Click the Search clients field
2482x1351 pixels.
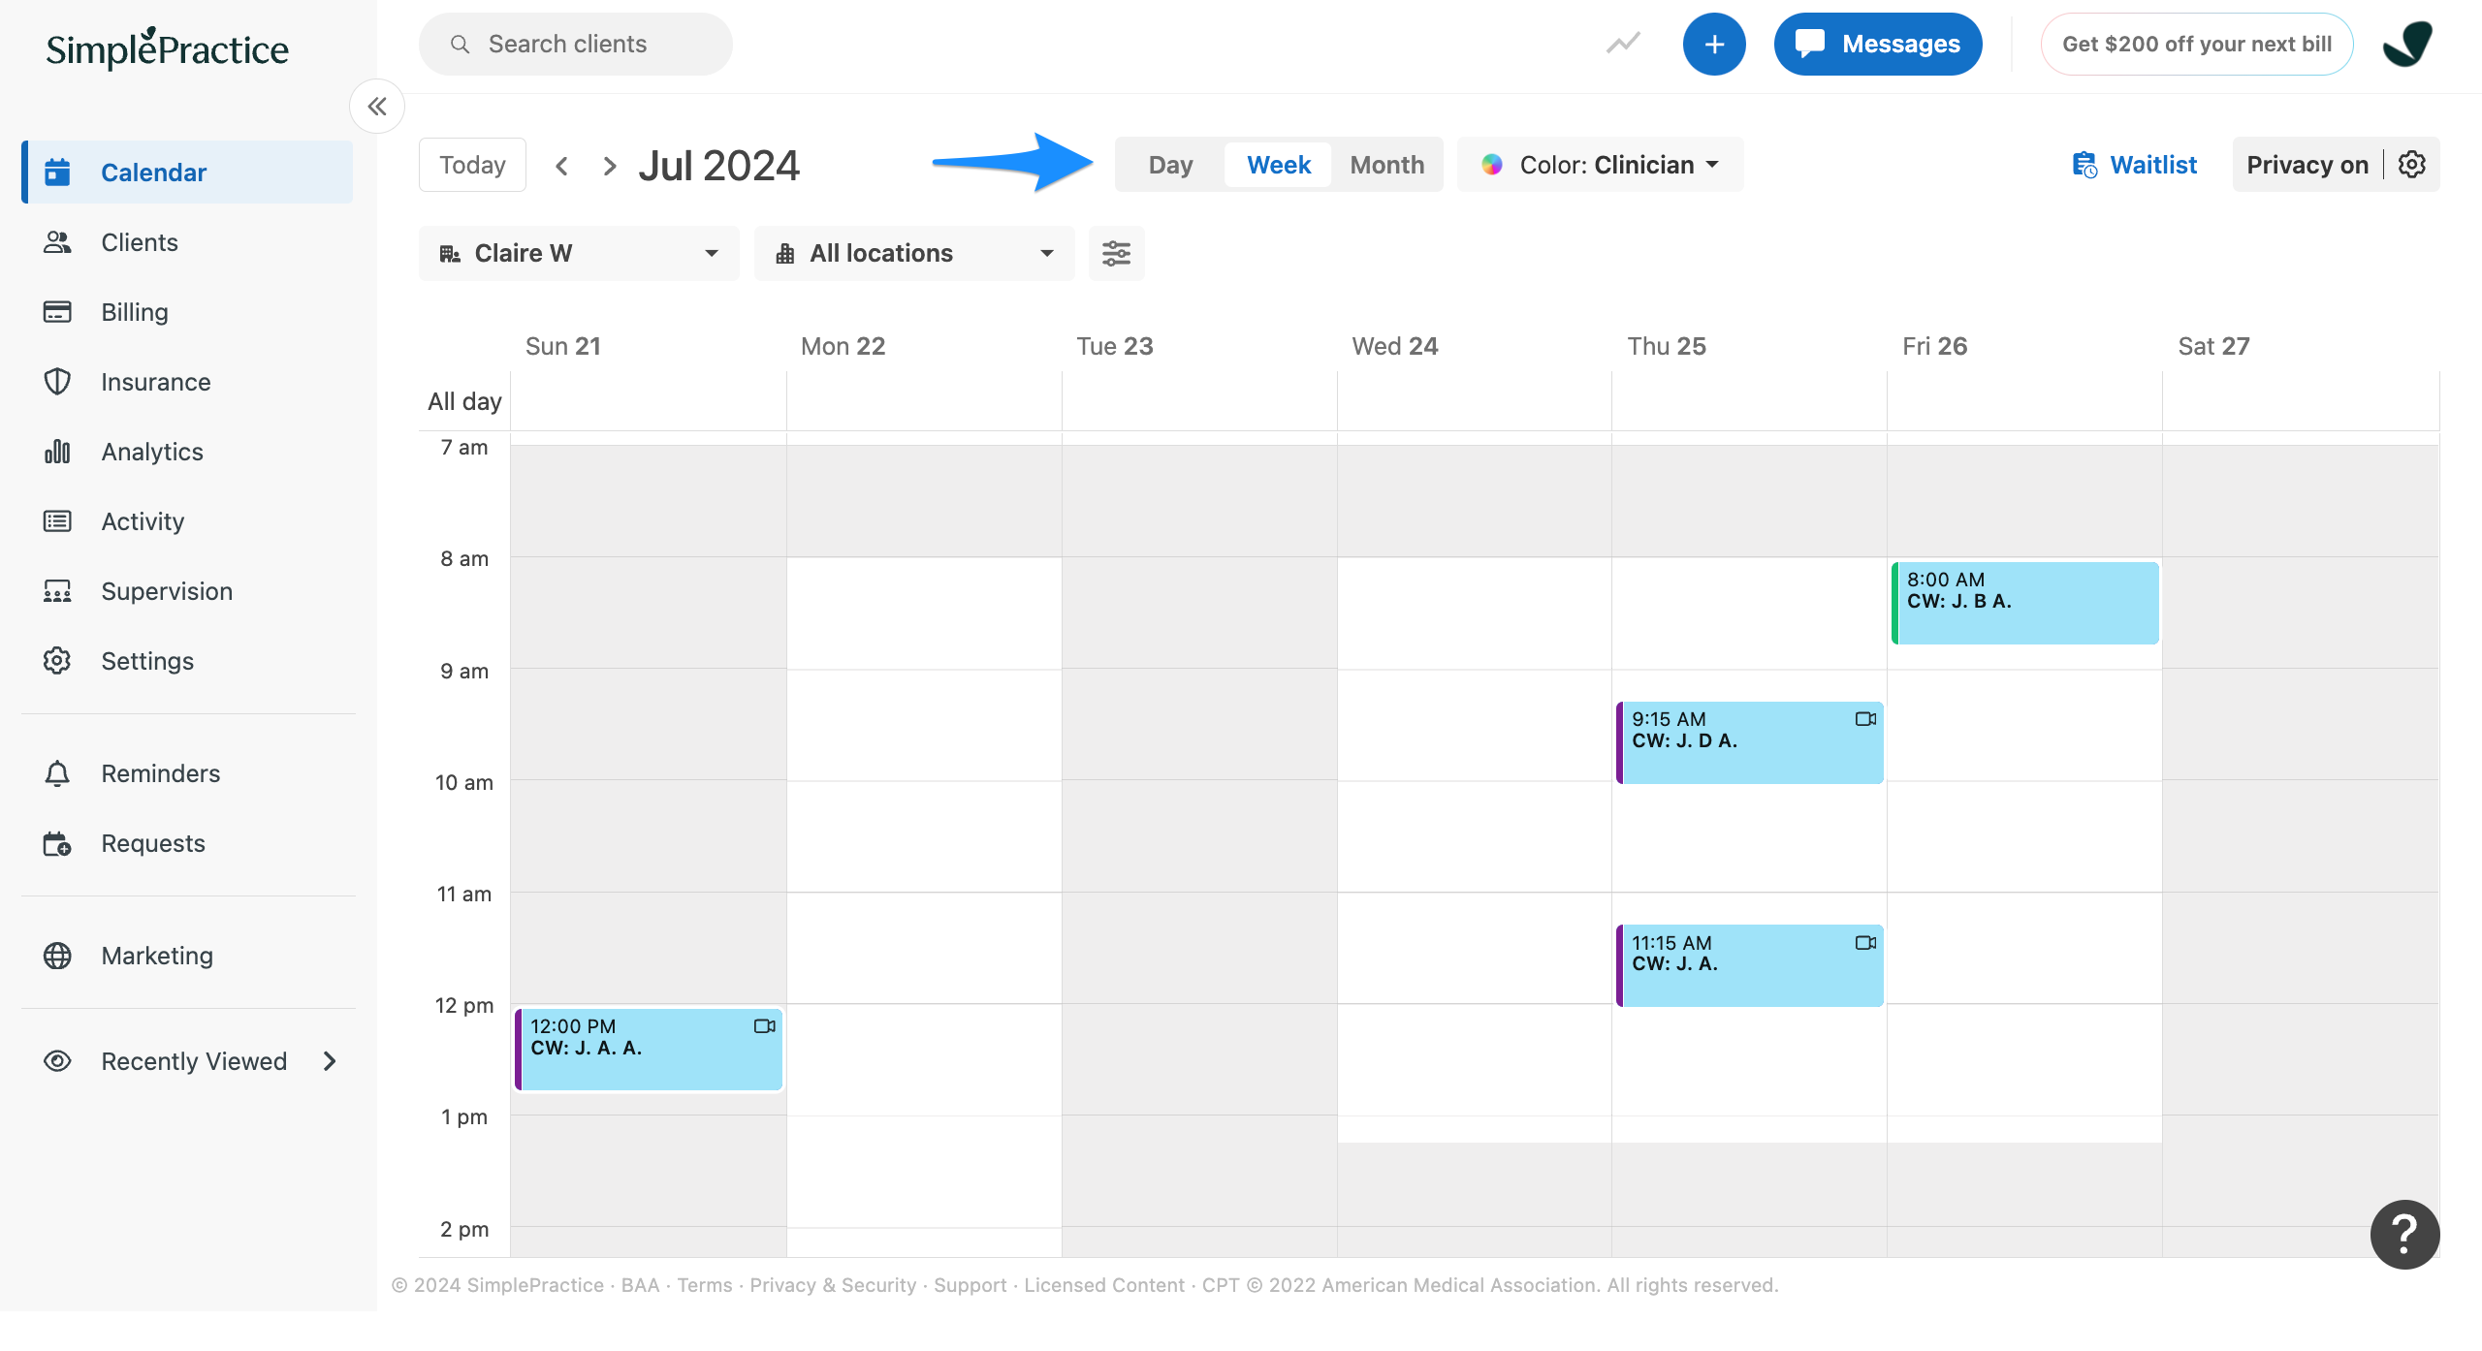(x=576, y=44)
